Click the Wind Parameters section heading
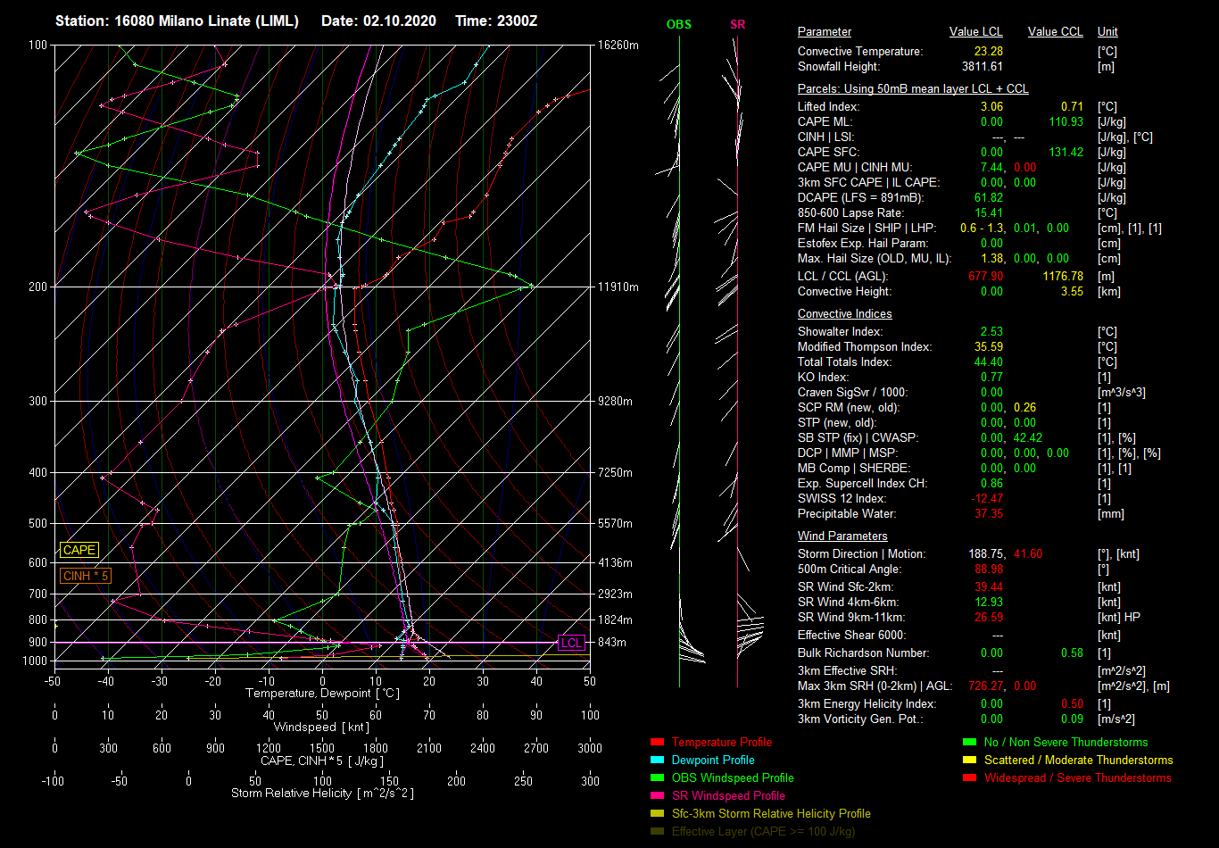Screen dimensions: 1219x848 [x=842, y=536]
